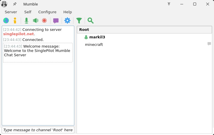
Task: Open the Help menu
Action: coord(67,12)
